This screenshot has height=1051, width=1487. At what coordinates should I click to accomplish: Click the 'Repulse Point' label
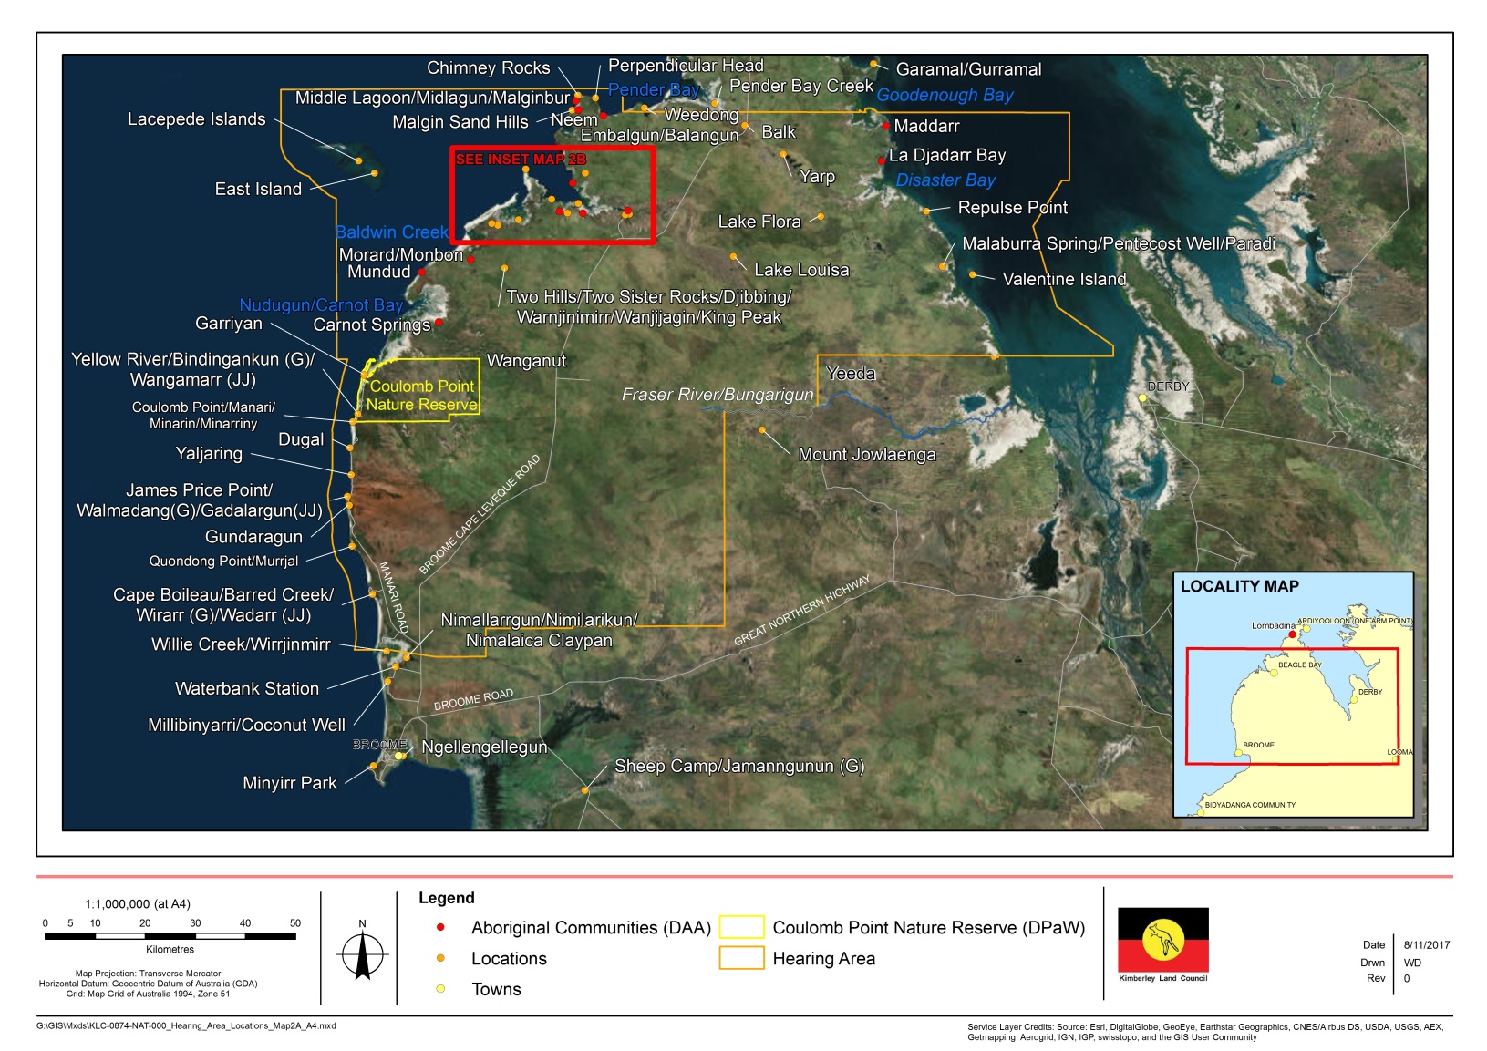point(1012,208)
